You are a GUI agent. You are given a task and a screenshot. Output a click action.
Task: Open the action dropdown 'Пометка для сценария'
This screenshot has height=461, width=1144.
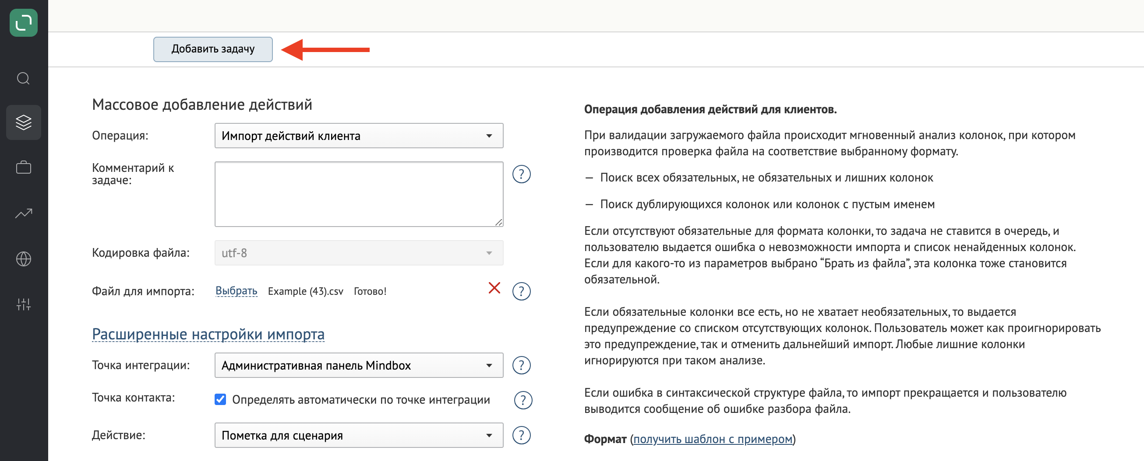[359, 436]
